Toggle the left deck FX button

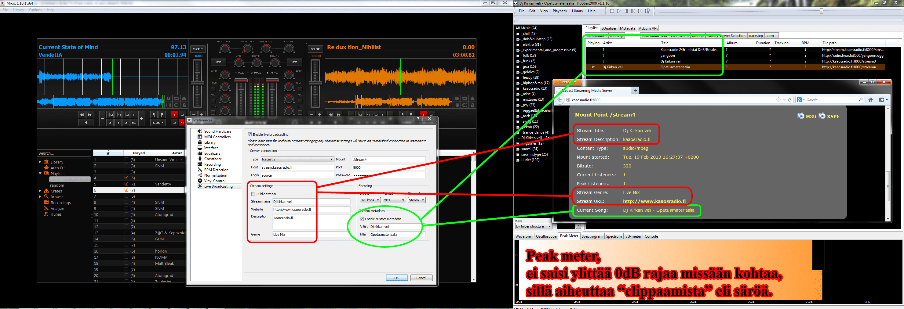[219, 62]
